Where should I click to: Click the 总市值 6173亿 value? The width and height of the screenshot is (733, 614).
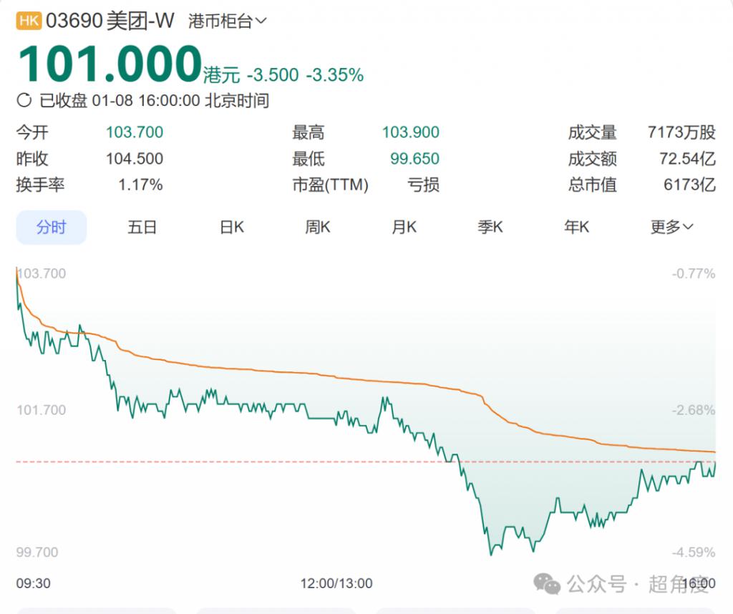click(689, 185)
